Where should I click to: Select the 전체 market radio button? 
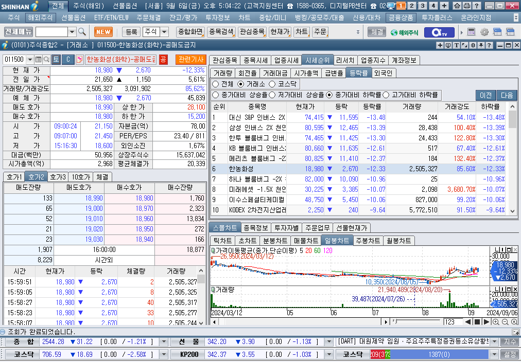click(x=215, y=84)
